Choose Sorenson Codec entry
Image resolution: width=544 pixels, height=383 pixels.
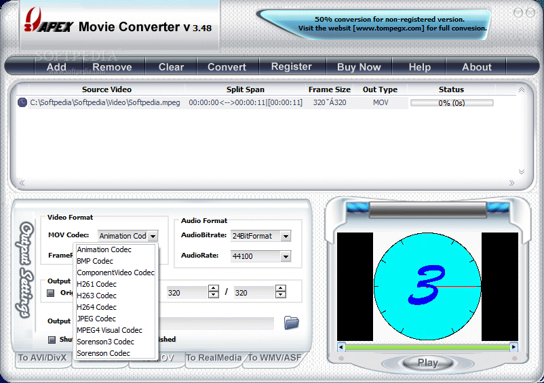point(115,353)
